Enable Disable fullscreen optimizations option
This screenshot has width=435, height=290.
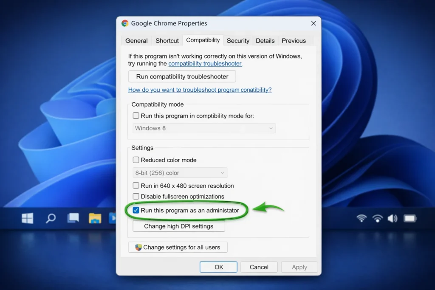pos(136,197)
